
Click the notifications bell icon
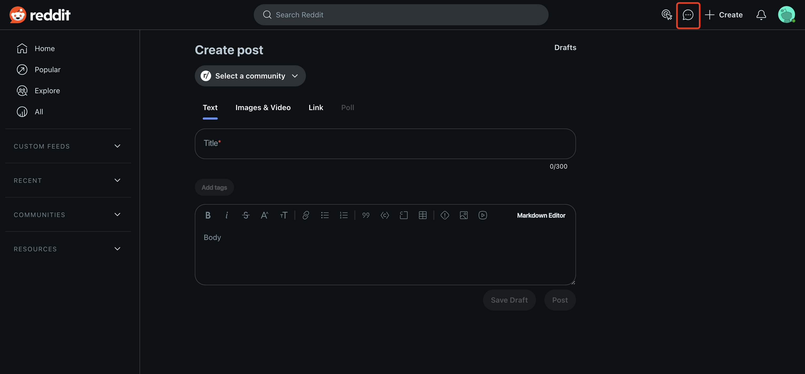coord(761,15)
